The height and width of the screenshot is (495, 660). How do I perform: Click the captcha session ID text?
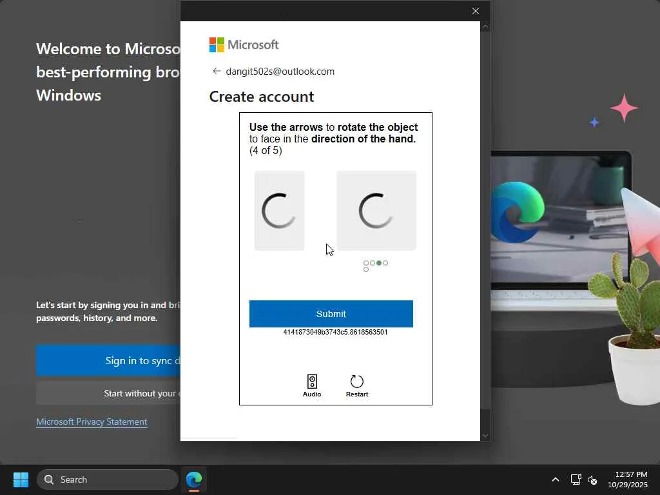(x=335, y=332)
